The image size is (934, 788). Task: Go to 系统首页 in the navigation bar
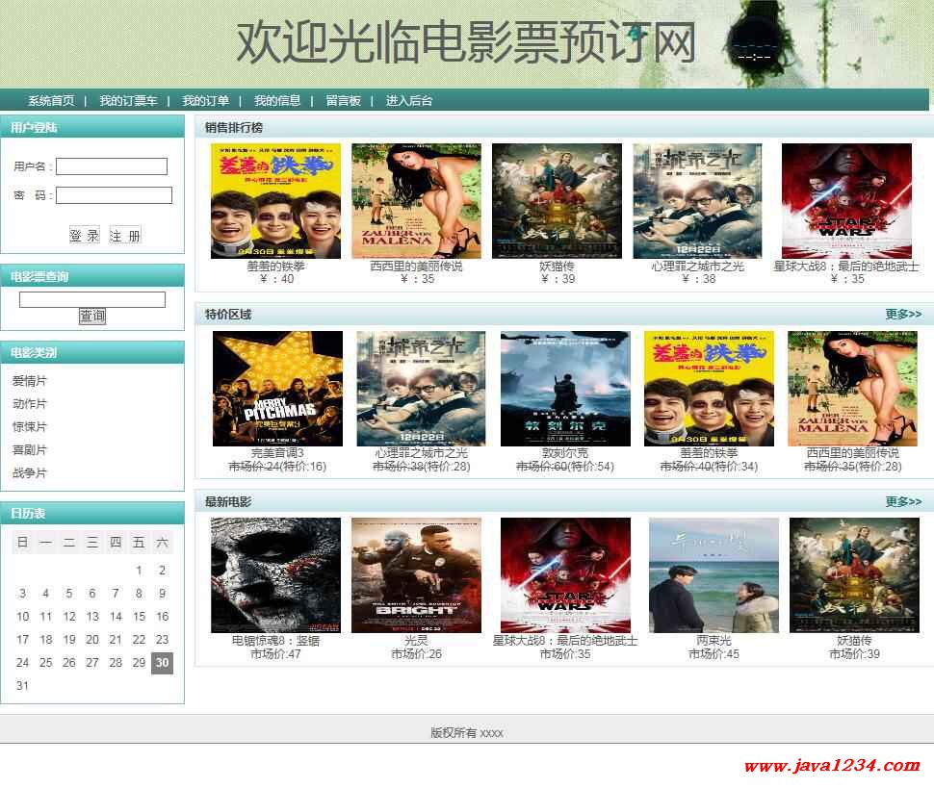[x=51, y=101]
